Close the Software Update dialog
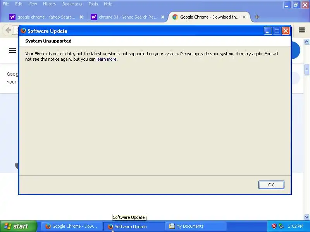 (286, 31)
